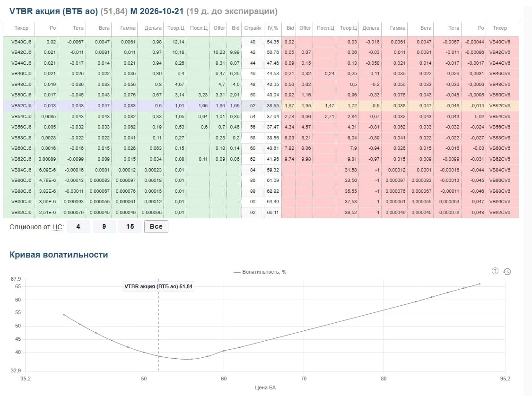Select call theoretical price 12,14
Viewport: 532px width, 396px height.
coord(178,42)
